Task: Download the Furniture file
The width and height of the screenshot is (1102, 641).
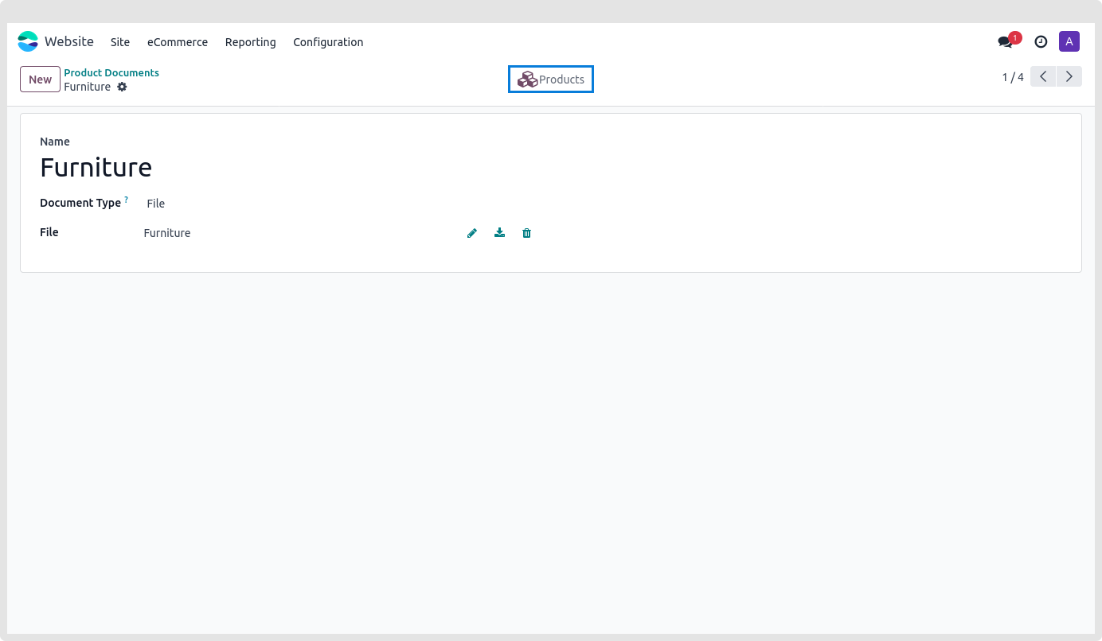Action: pyautogui.click(x=499, y=233)
